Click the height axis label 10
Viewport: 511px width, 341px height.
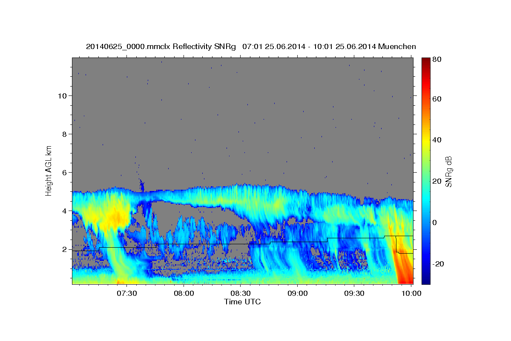[62, 96]
